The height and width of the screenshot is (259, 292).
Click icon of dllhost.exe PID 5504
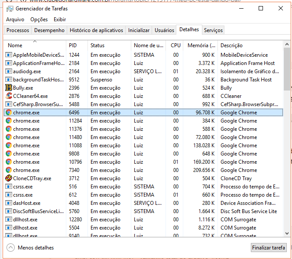point(9,227)
